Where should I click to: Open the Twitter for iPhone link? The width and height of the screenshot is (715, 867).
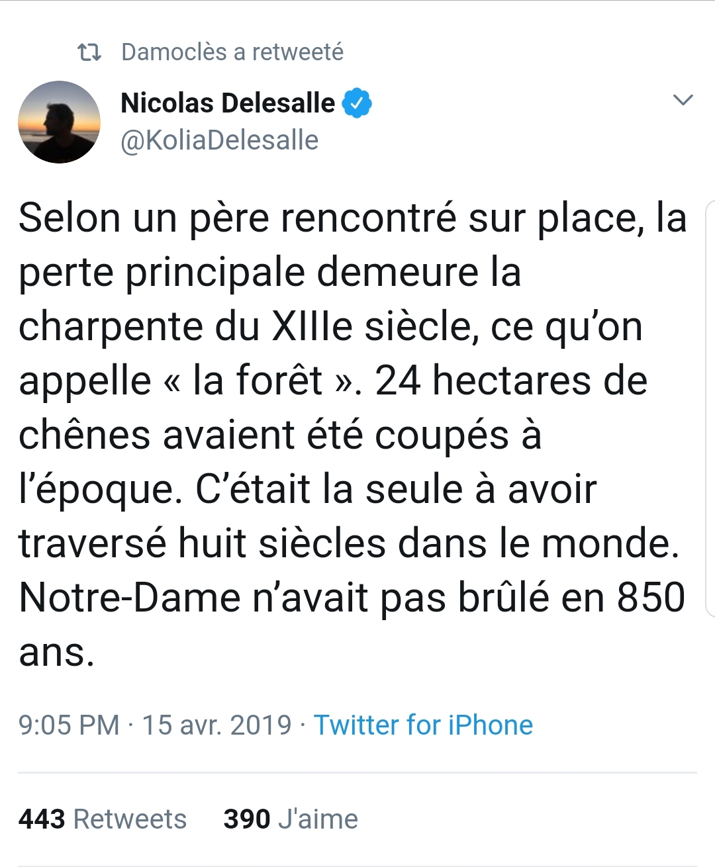click(x=423, y=725)
